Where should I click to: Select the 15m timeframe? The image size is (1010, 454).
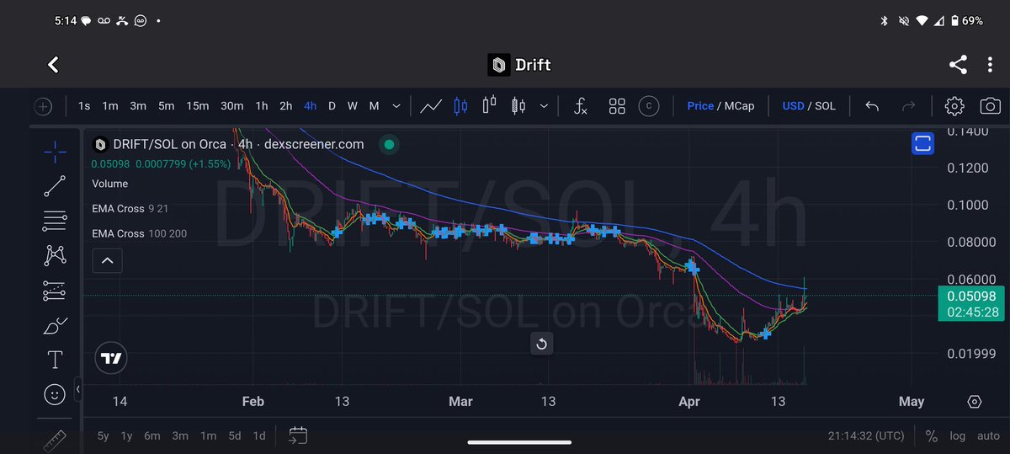[198, 106]
